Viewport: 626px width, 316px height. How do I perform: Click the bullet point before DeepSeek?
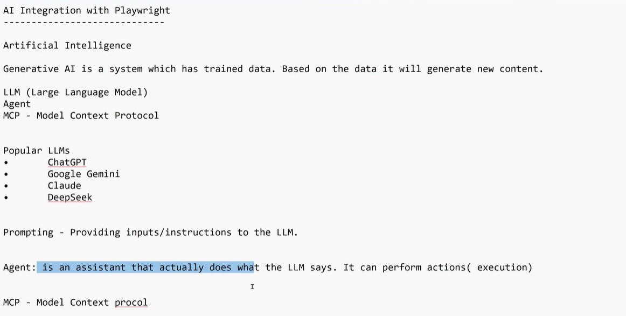tap(6, 198)
